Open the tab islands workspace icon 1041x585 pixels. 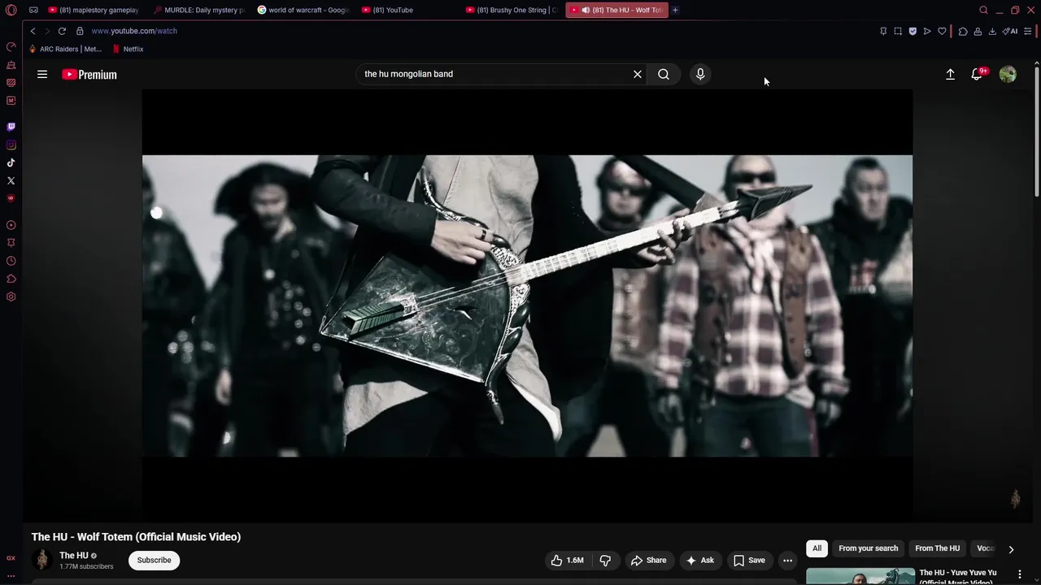point(33,10)
